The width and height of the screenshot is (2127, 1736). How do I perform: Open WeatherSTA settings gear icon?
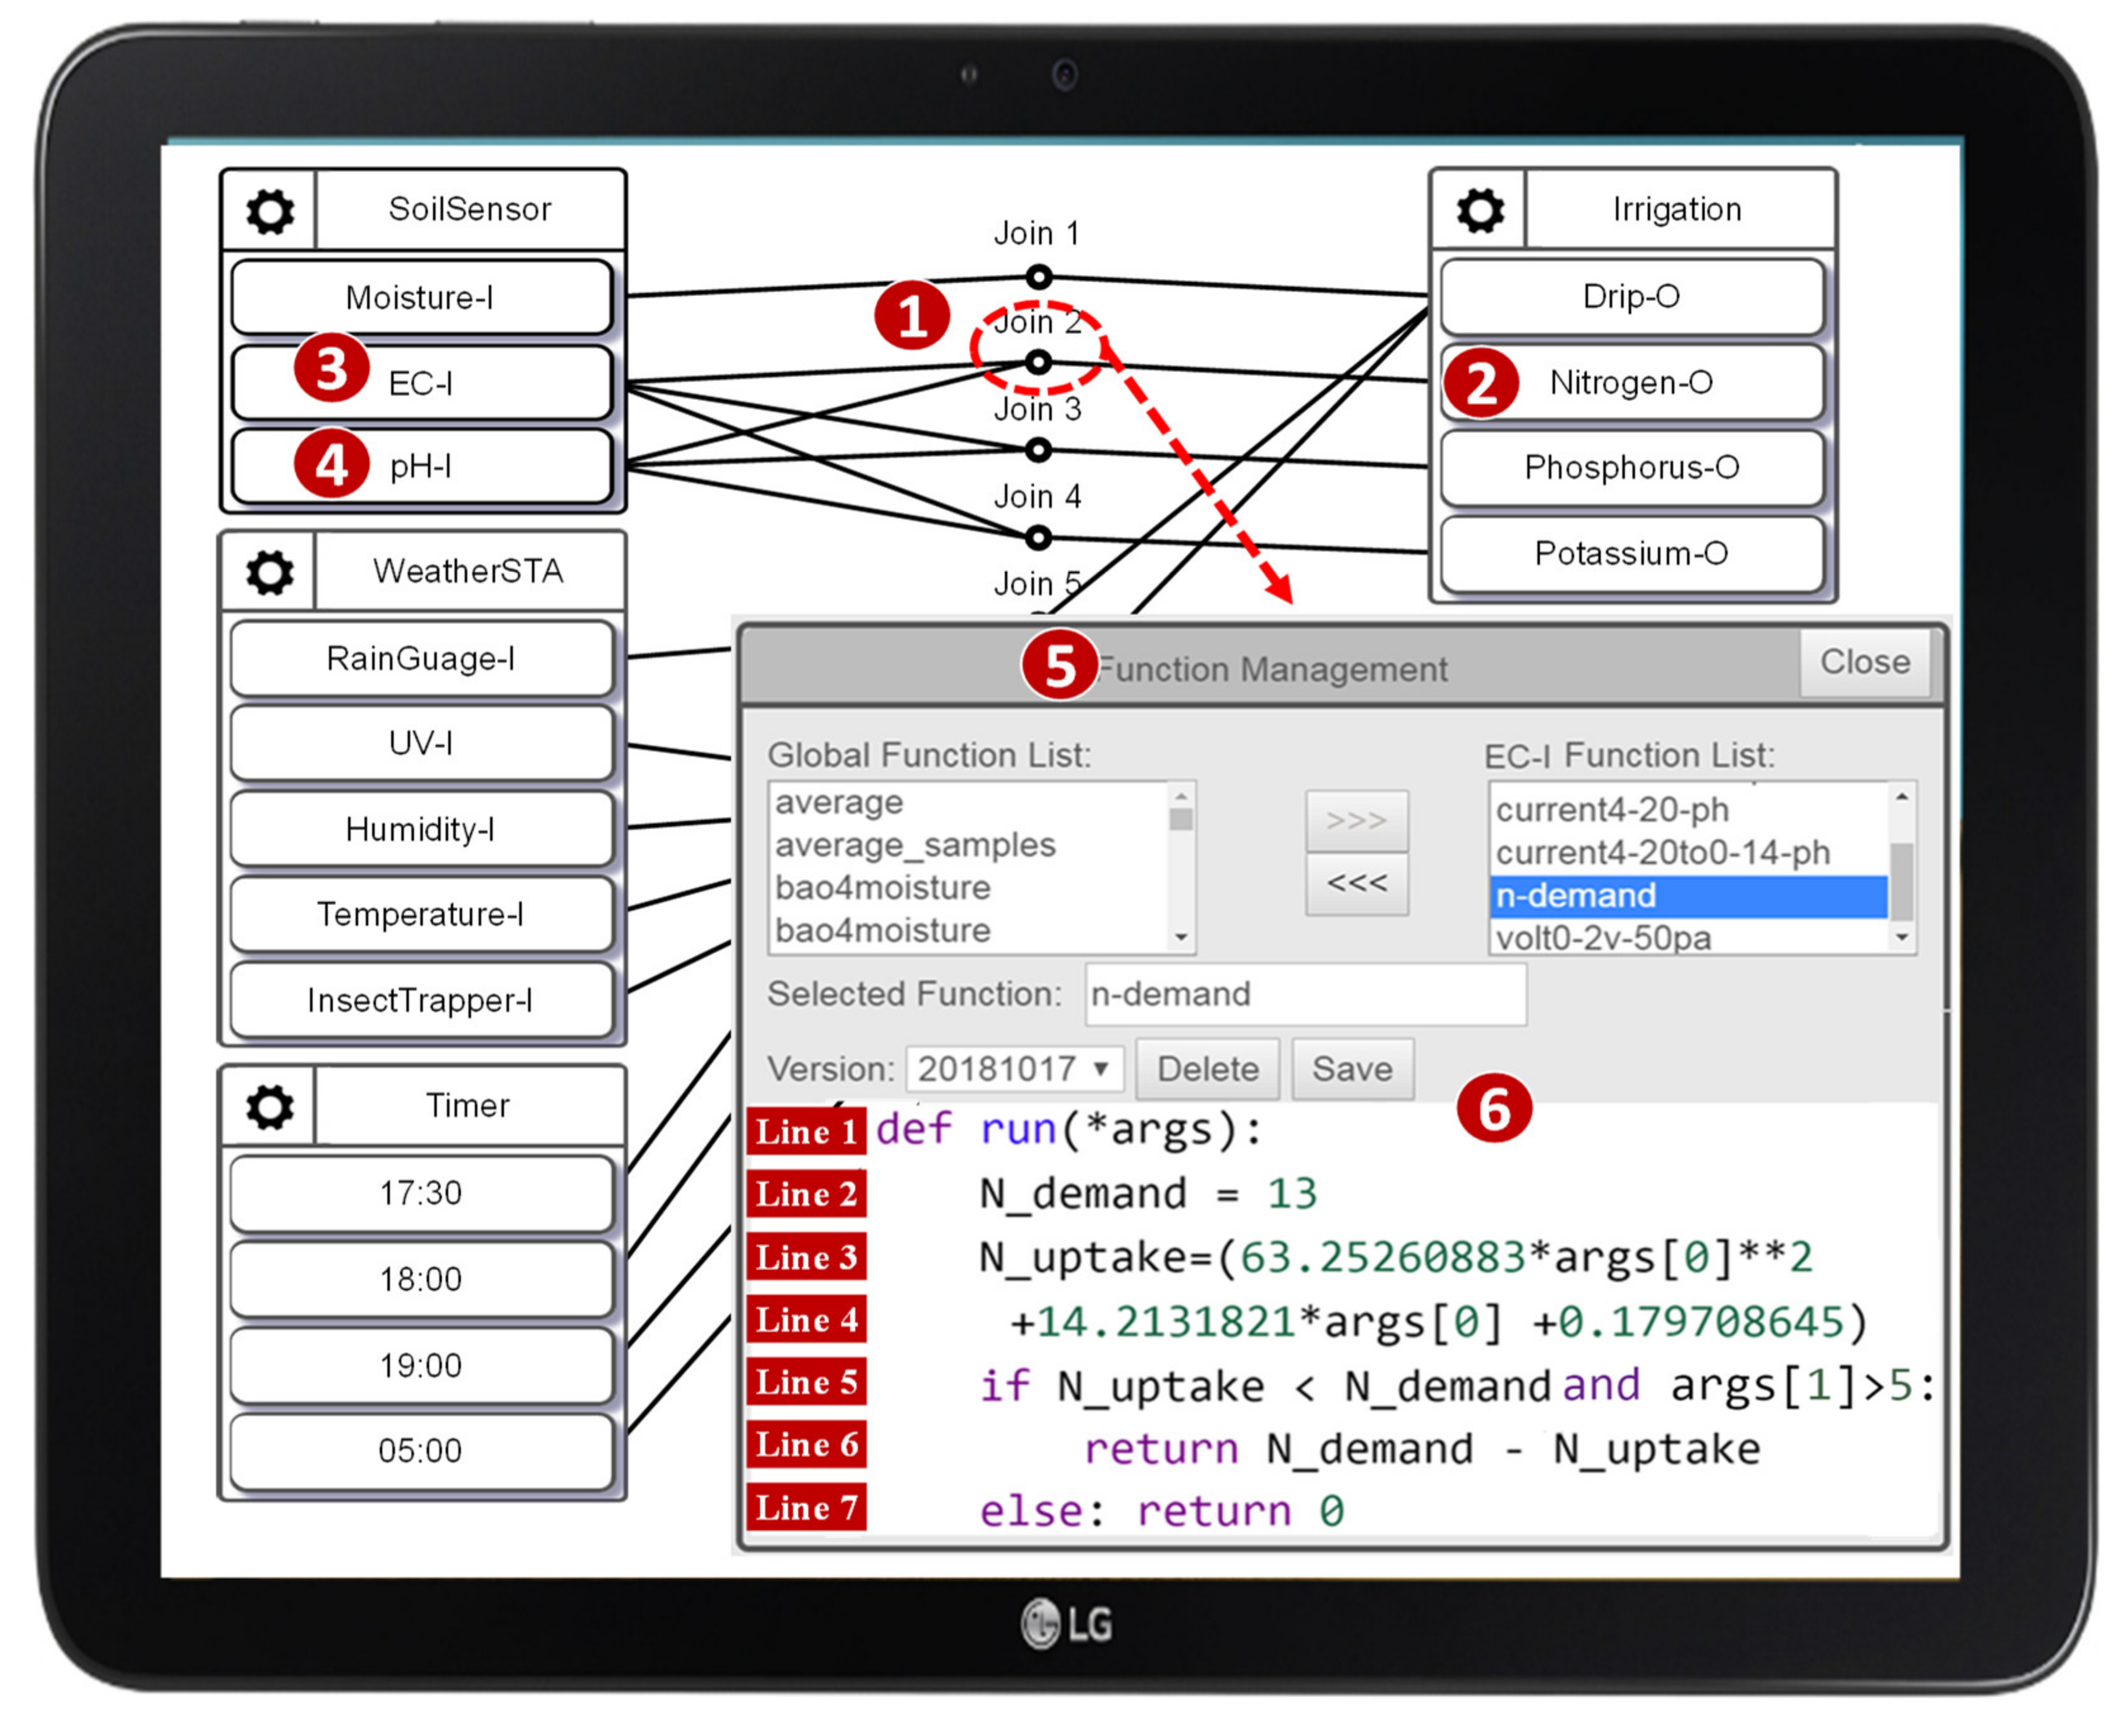click(x=270, y=573)
